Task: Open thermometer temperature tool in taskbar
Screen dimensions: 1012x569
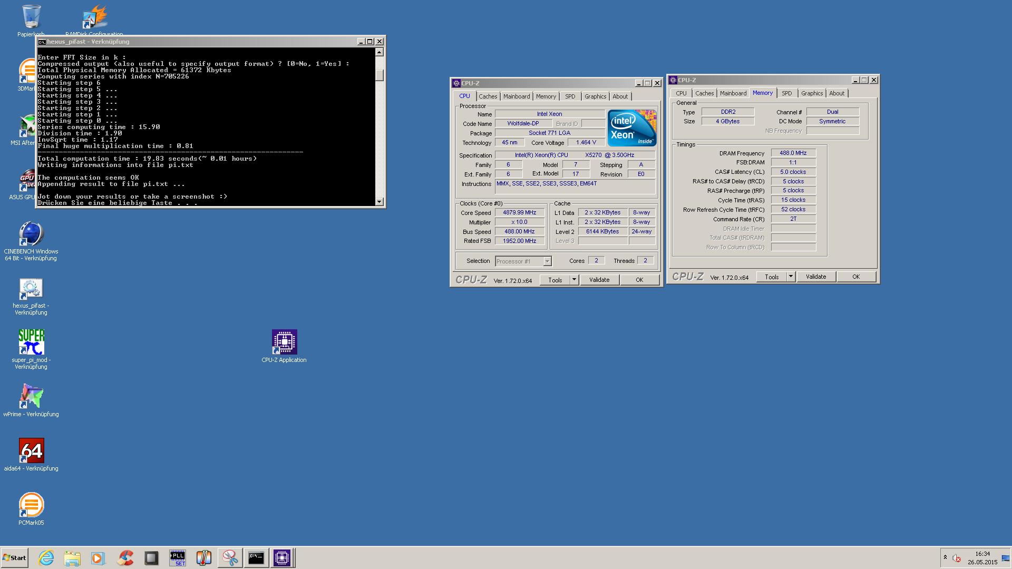Action: click(203, 557)
